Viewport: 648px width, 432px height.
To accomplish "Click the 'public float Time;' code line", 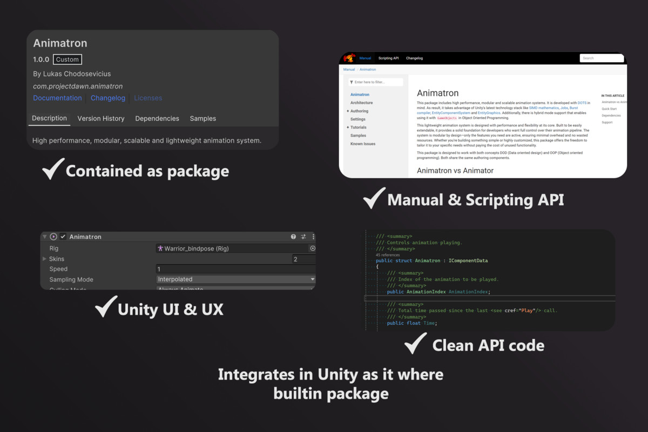I will [412, 323].
